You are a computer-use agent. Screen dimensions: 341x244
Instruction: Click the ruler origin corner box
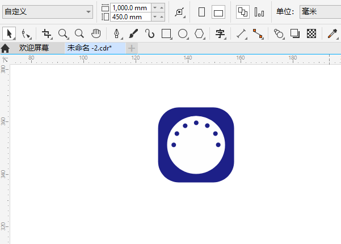coord(5,59)
